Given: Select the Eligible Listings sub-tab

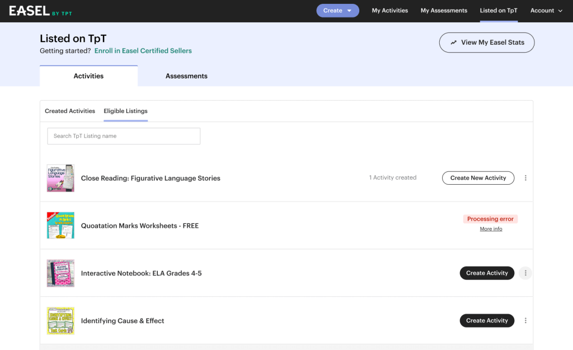Looking at the screenshot, I should coord(125,111).
